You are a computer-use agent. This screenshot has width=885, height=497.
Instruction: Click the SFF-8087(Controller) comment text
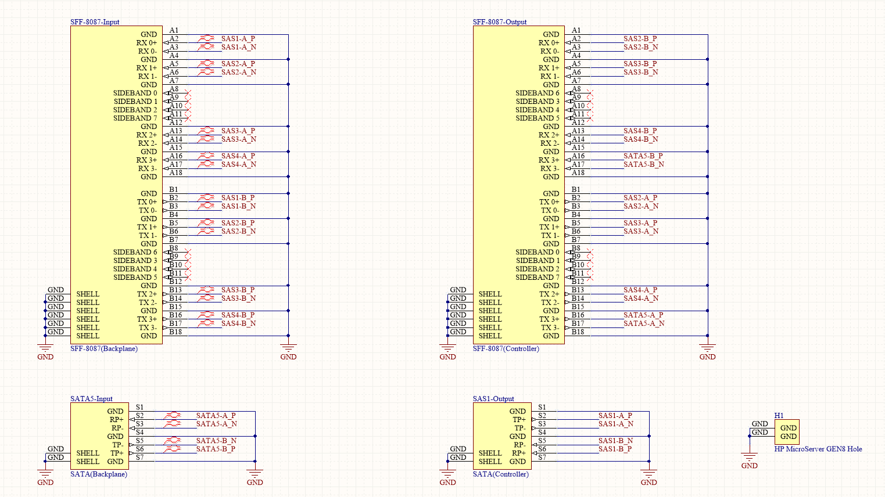pyautogui.click(x=506, y=349)
